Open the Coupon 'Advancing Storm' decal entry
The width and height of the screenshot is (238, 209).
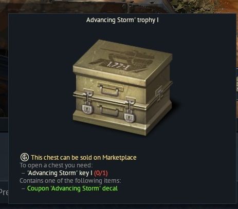point(72,188)
